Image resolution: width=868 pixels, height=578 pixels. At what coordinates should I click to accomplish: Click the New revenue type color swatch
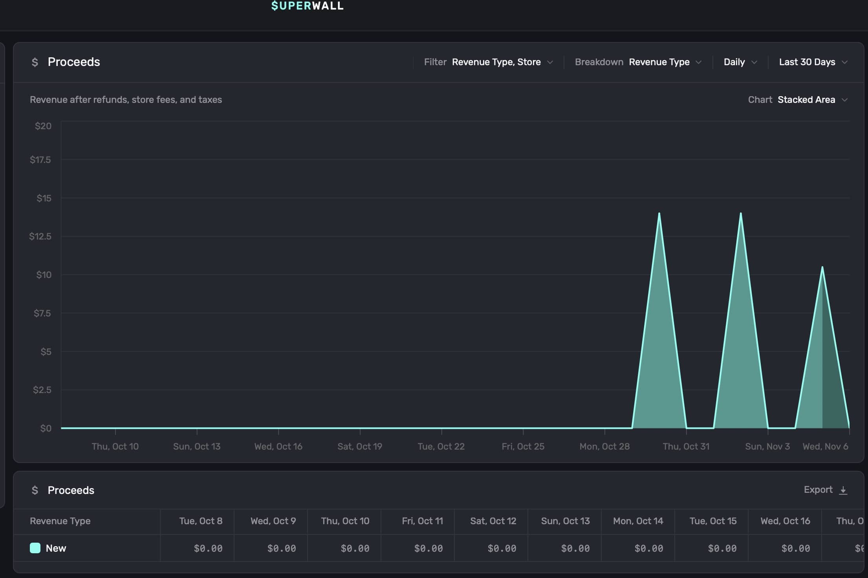[x=35, y=548]
